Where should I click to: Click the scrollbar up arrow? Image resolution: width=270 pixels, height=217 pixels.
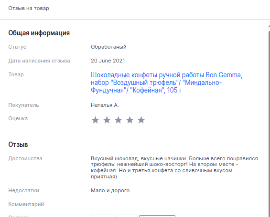[x=269, y=26]
